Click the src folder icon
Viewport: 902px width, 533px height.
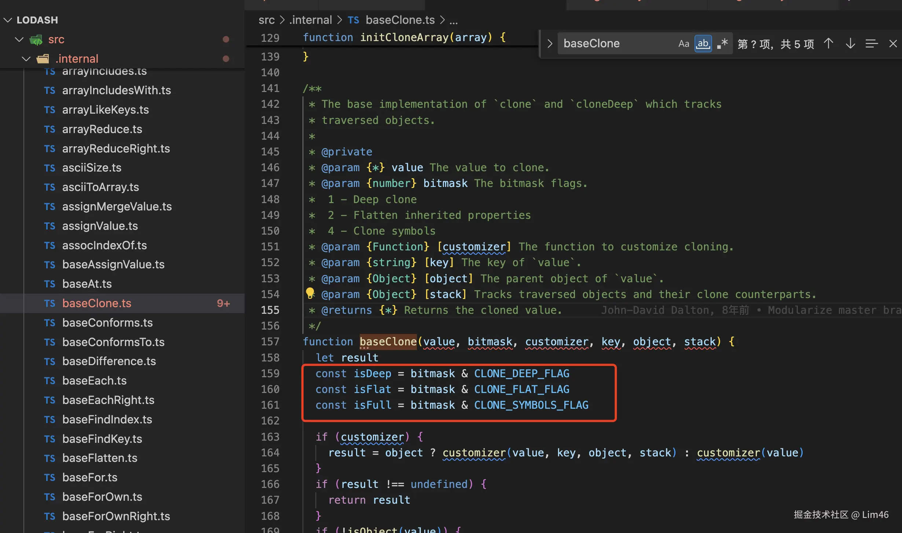tap(36, 40)
